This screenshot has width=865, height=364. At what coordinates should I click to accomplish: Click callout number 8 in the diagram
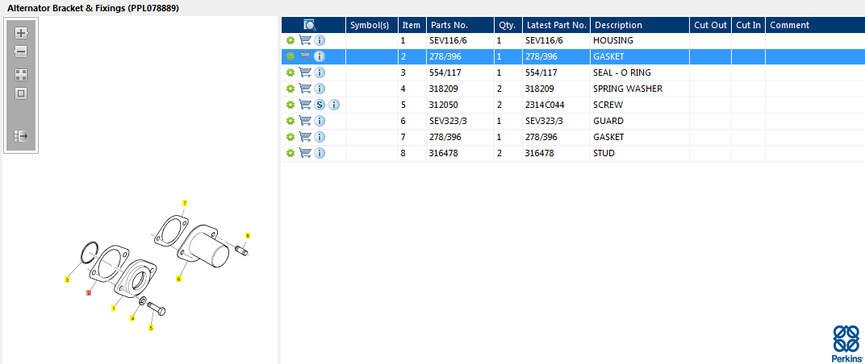point(248,235)
